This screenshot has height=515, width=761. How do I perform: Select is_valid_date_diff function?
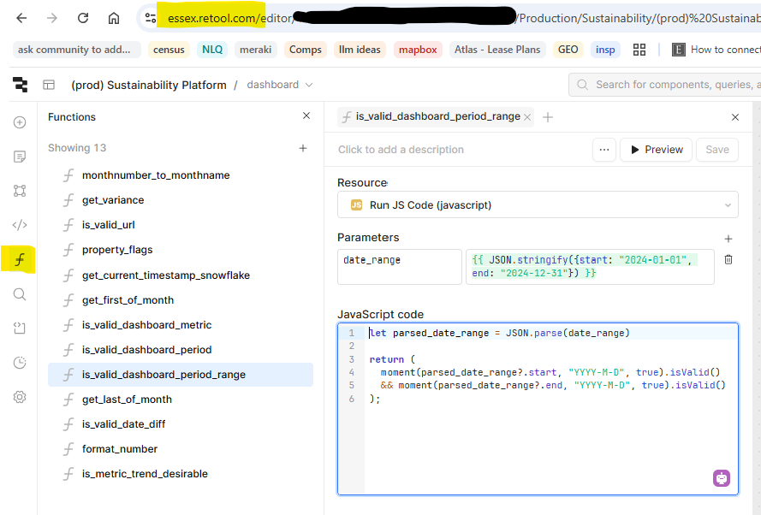tap(180, 423)
